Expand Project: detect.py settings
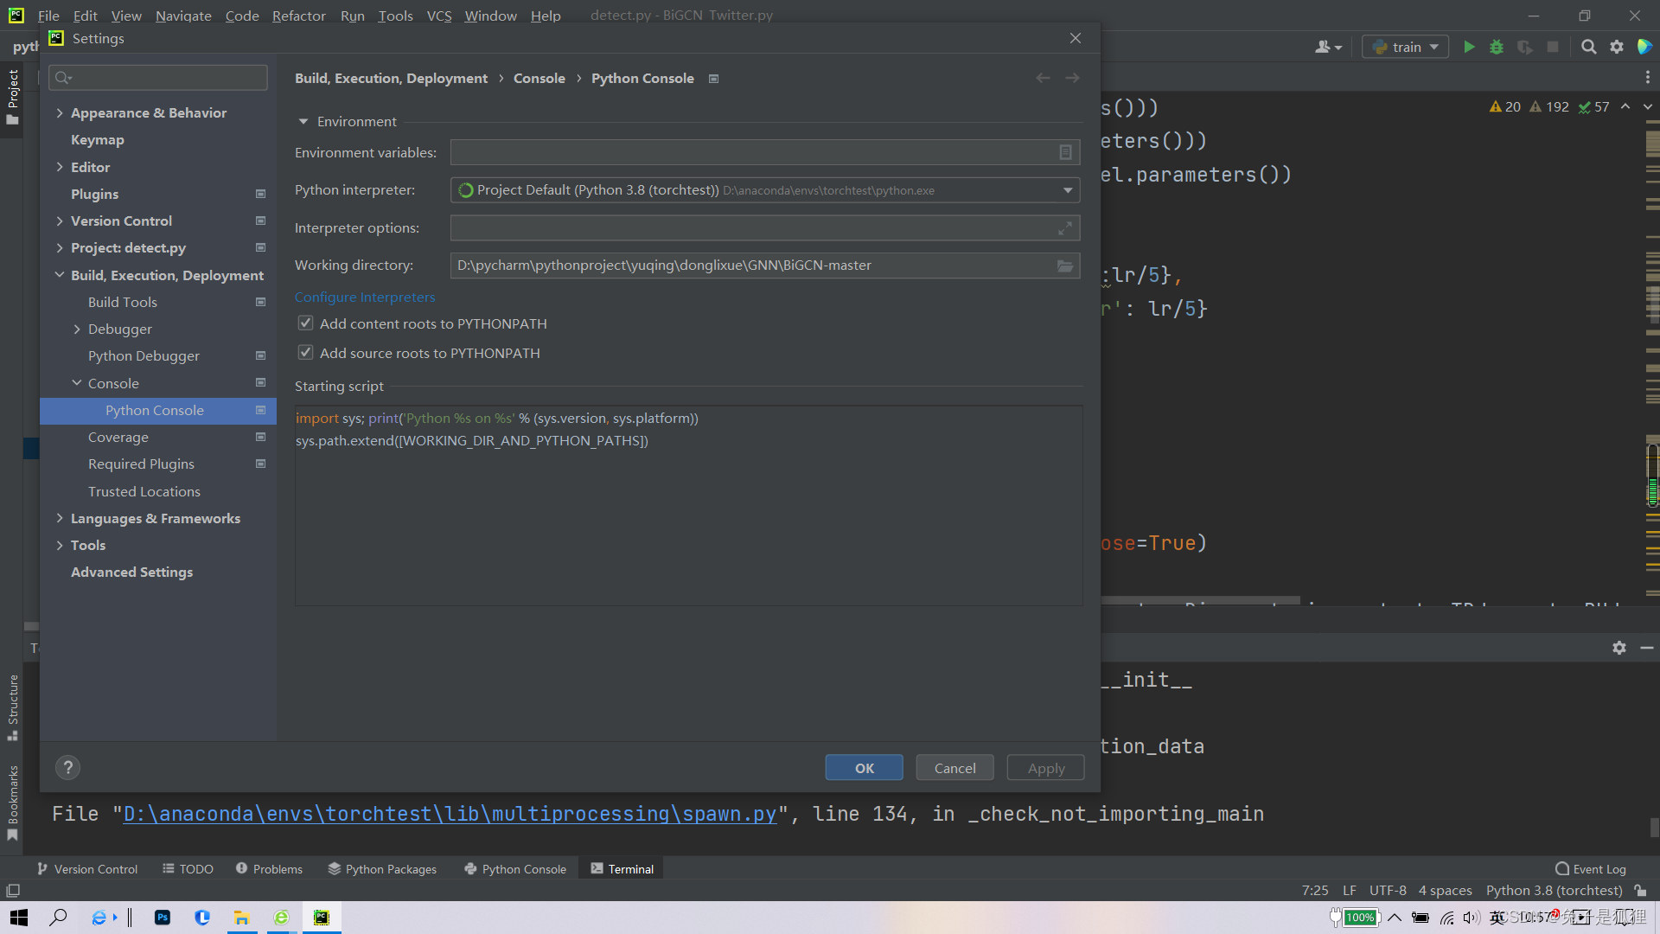The width and height of the screenshot is (1660, 934). tap(60, 248)
